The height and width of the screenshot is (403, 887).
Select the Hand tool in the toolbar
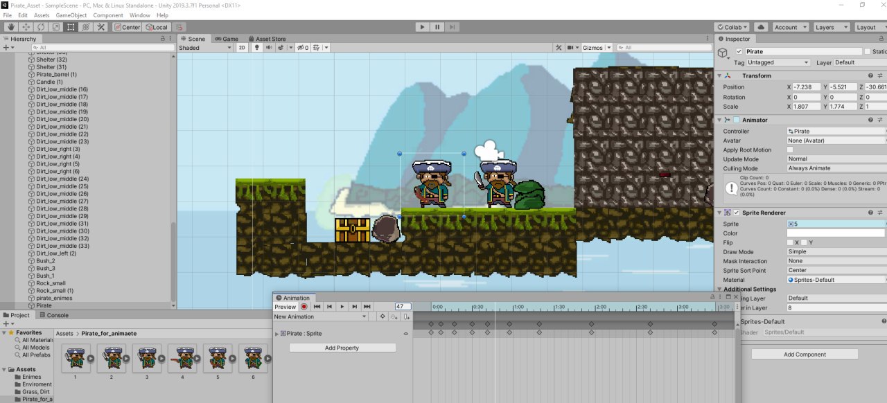10,27
